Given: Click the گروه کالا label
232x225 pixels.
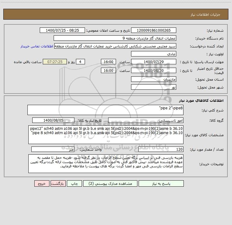Looking at the screenshot, I should point(216,121).
